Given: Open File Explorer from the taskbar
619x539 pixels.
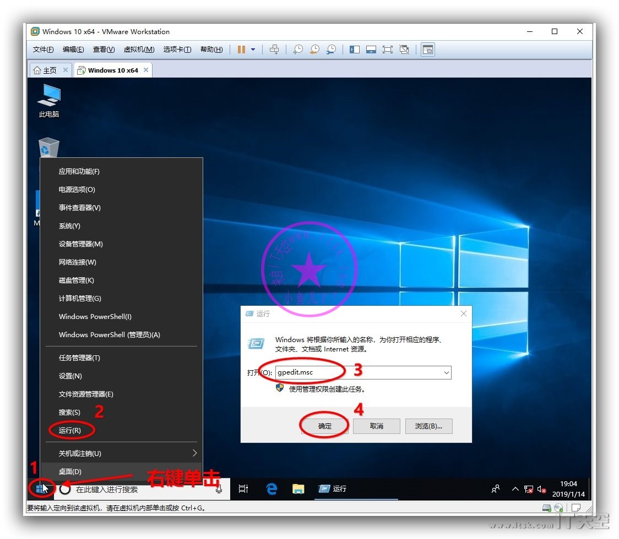Looking at the screenshot, I should point(298,489).
